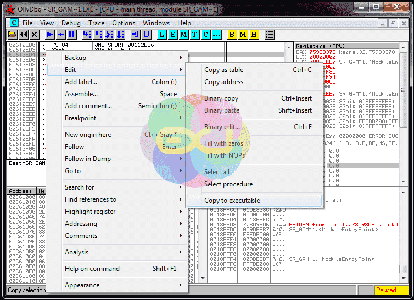Click the options list icon in toolbar
The image size is (414, 300).
click(x=269, y=35)
